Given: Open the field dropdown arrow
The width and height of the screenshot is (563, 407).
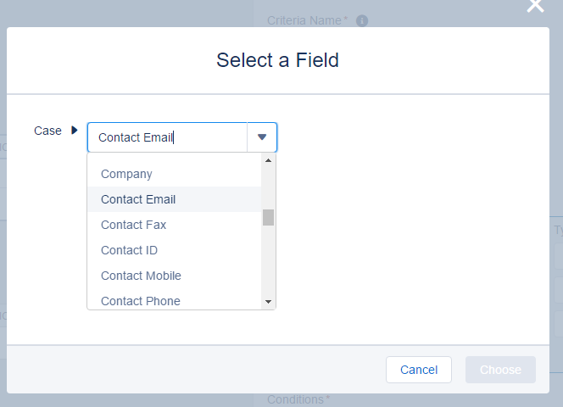Looking at the screenshot, I should tap(262, 137).
